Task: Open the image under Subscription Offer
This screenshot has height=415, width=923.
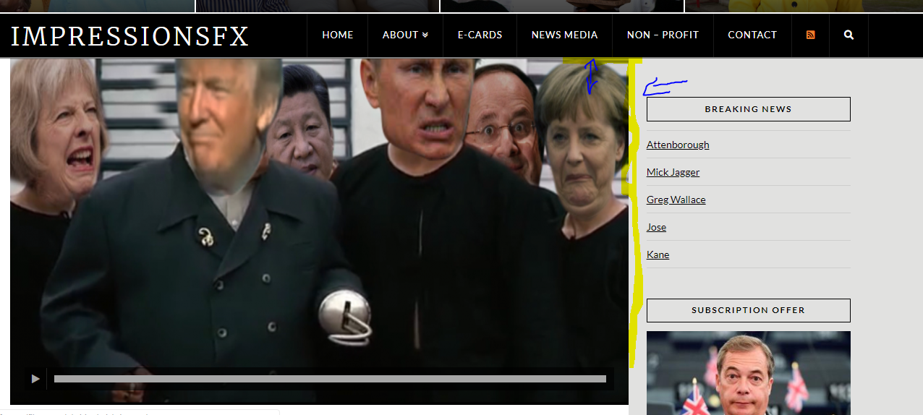Action: [x=748, y=372]
